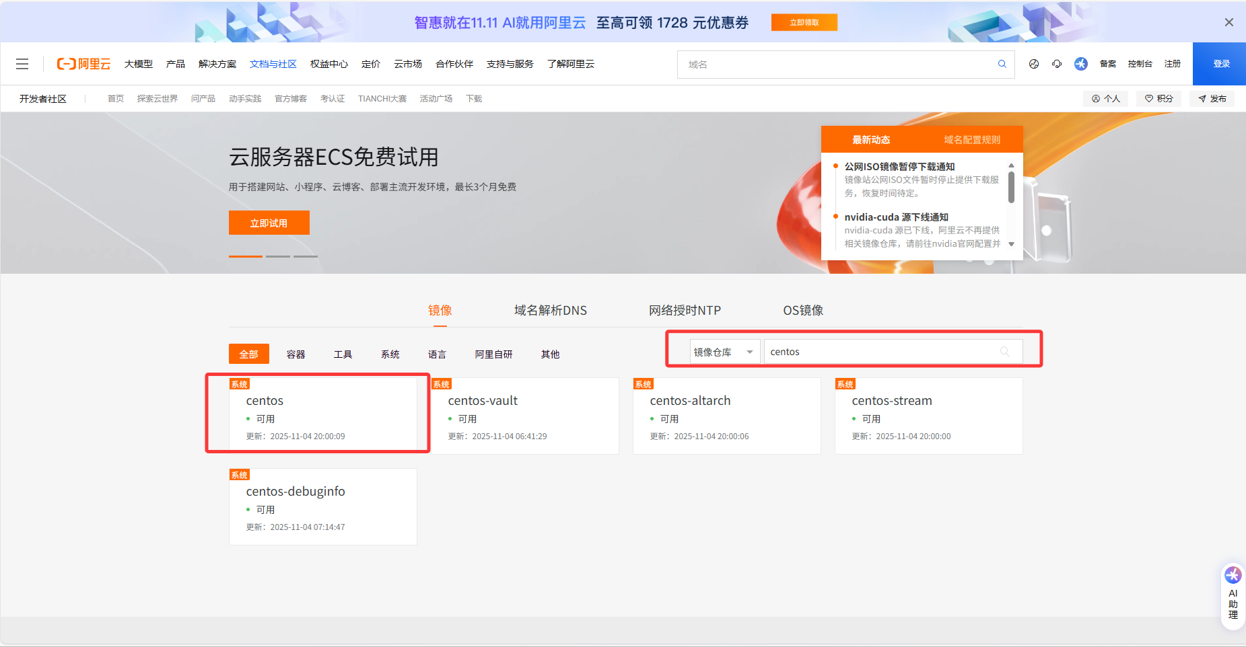Open 公网ISO镜像暂停下载通知 notice
The height and width of the screenshot is (647, 1246).
point(899,166)
